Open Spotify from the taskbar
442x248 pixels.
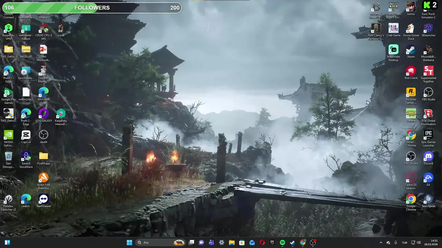tap(282, 242)
